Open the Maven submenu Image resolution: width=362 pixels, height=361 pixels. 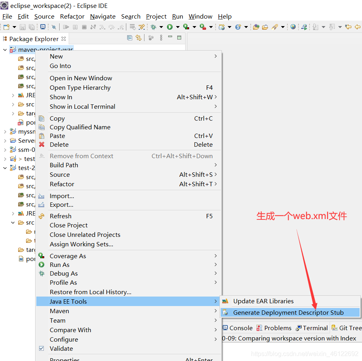point(128,311)
